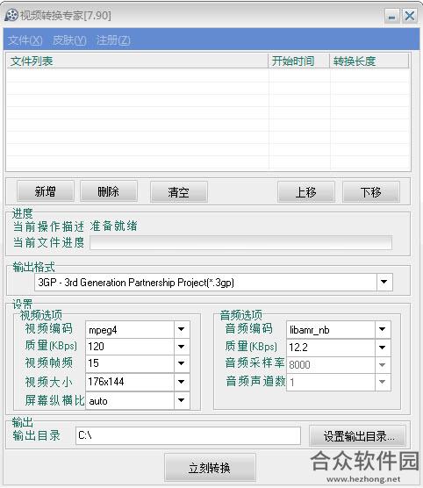Click the 立刻转换 convert now button
The width and height of the screenshot is (423, 488).
click(x=210, y=468)
